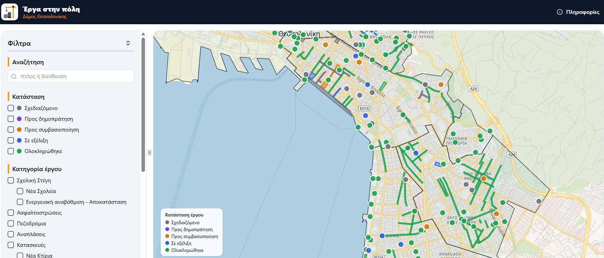Select the orange marker at the Ano Toumba label
This screenshot has height=258, width=604.
point(484,178)
